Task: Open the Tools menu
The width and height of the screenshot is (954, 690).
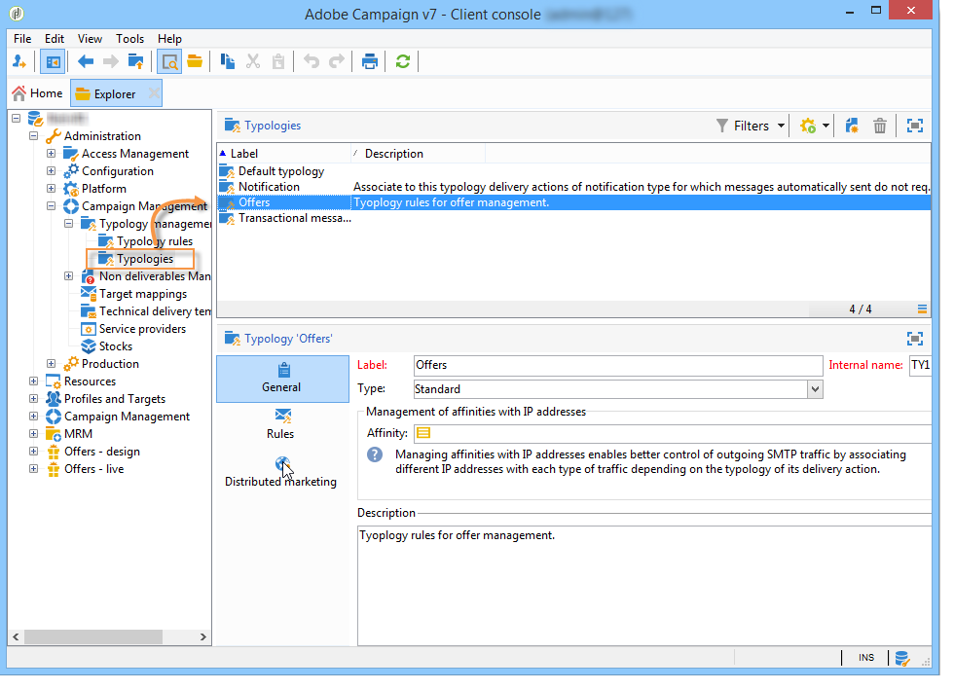Action: click(129, 38)
